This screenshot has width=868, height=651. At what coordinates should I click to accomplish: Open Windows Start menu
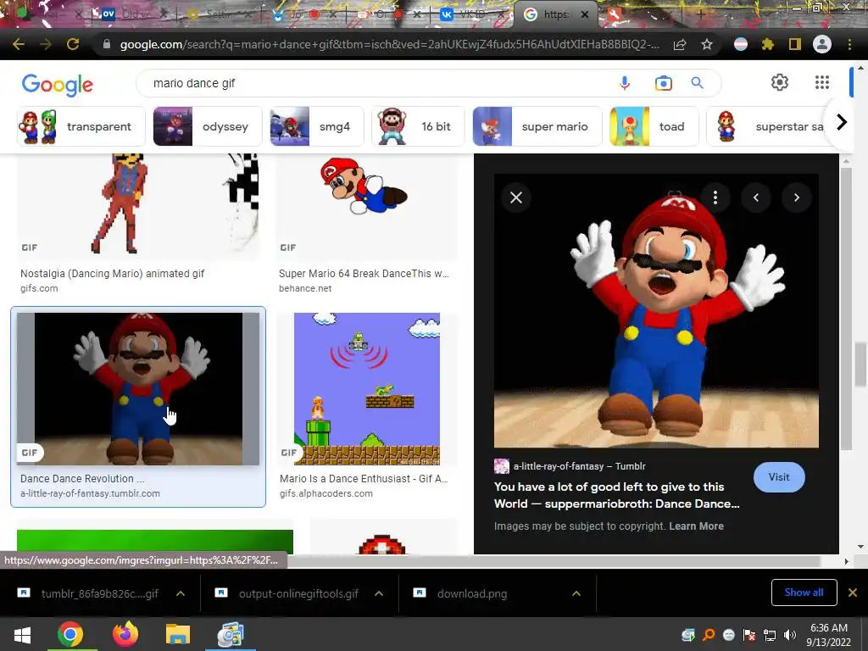coord(22,634)
